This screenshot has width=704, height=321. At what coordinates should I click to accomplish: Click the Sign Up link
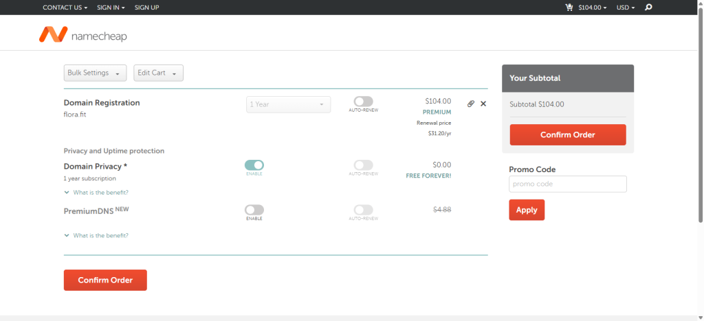pyautogui.click(x=147, y=8)
